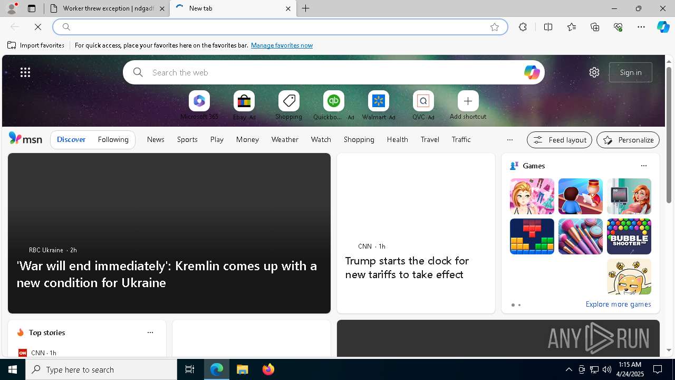Open page settings gear icon
Viewport: 675px width, 380px height.
(594, 72)
